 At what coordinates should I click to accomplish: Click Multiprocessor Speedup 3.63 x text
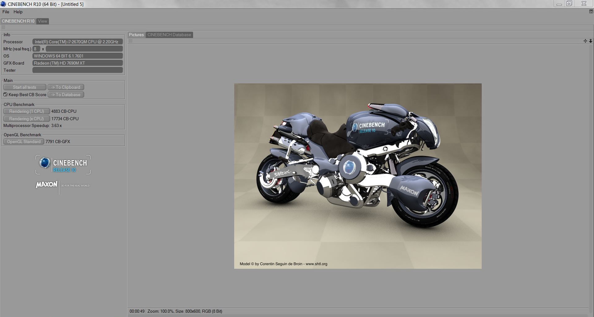(32, 126)
